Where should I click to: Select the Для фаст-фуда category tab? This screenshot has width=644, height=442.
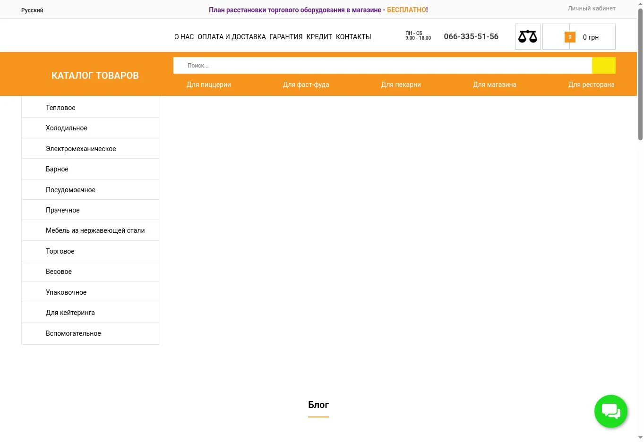[306, 85]
